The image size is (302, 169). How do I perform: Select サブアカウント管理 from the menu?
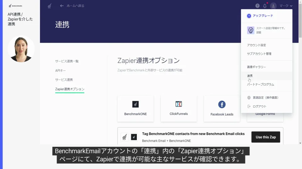[259, 54]
